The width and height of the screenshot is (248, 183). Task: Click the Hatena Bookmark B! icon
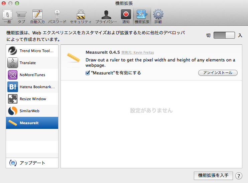click(x=13, y=87)
